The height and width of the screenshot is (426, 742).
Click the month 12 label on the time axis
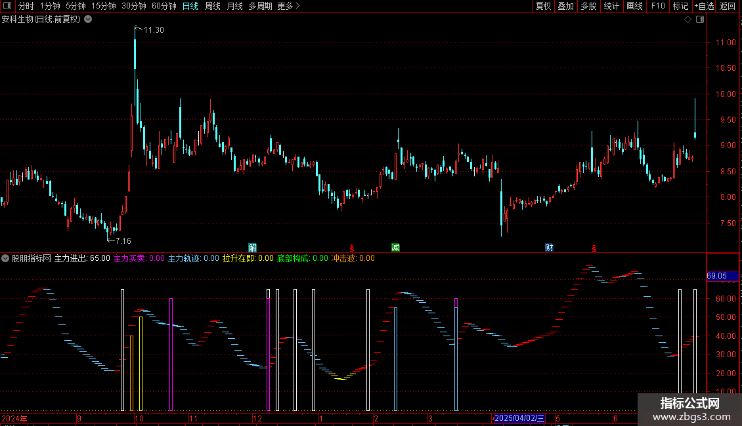(x=257, y=418)
